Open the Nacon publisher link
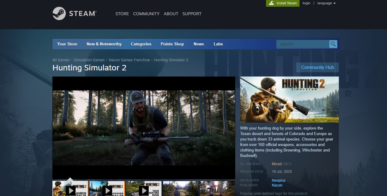387x196 pixels. pos(277,185)
